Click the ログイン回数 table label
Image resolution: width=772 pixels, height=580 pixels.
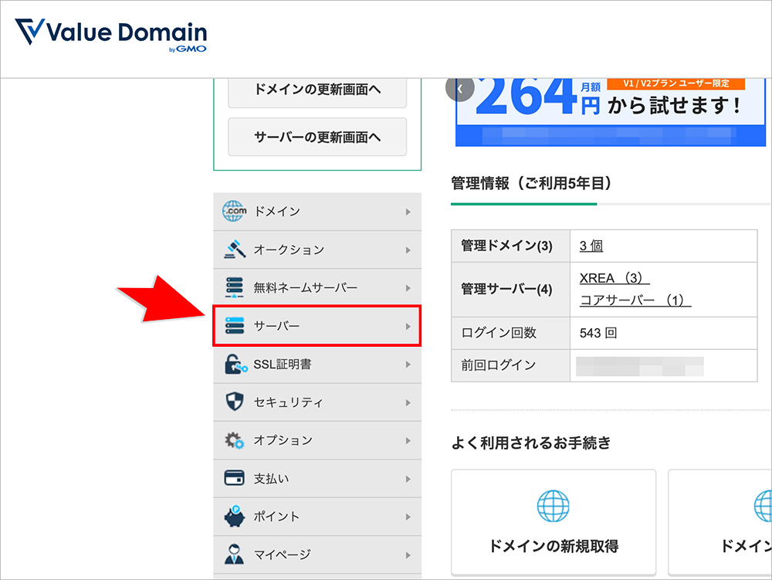tap(499, 333)
